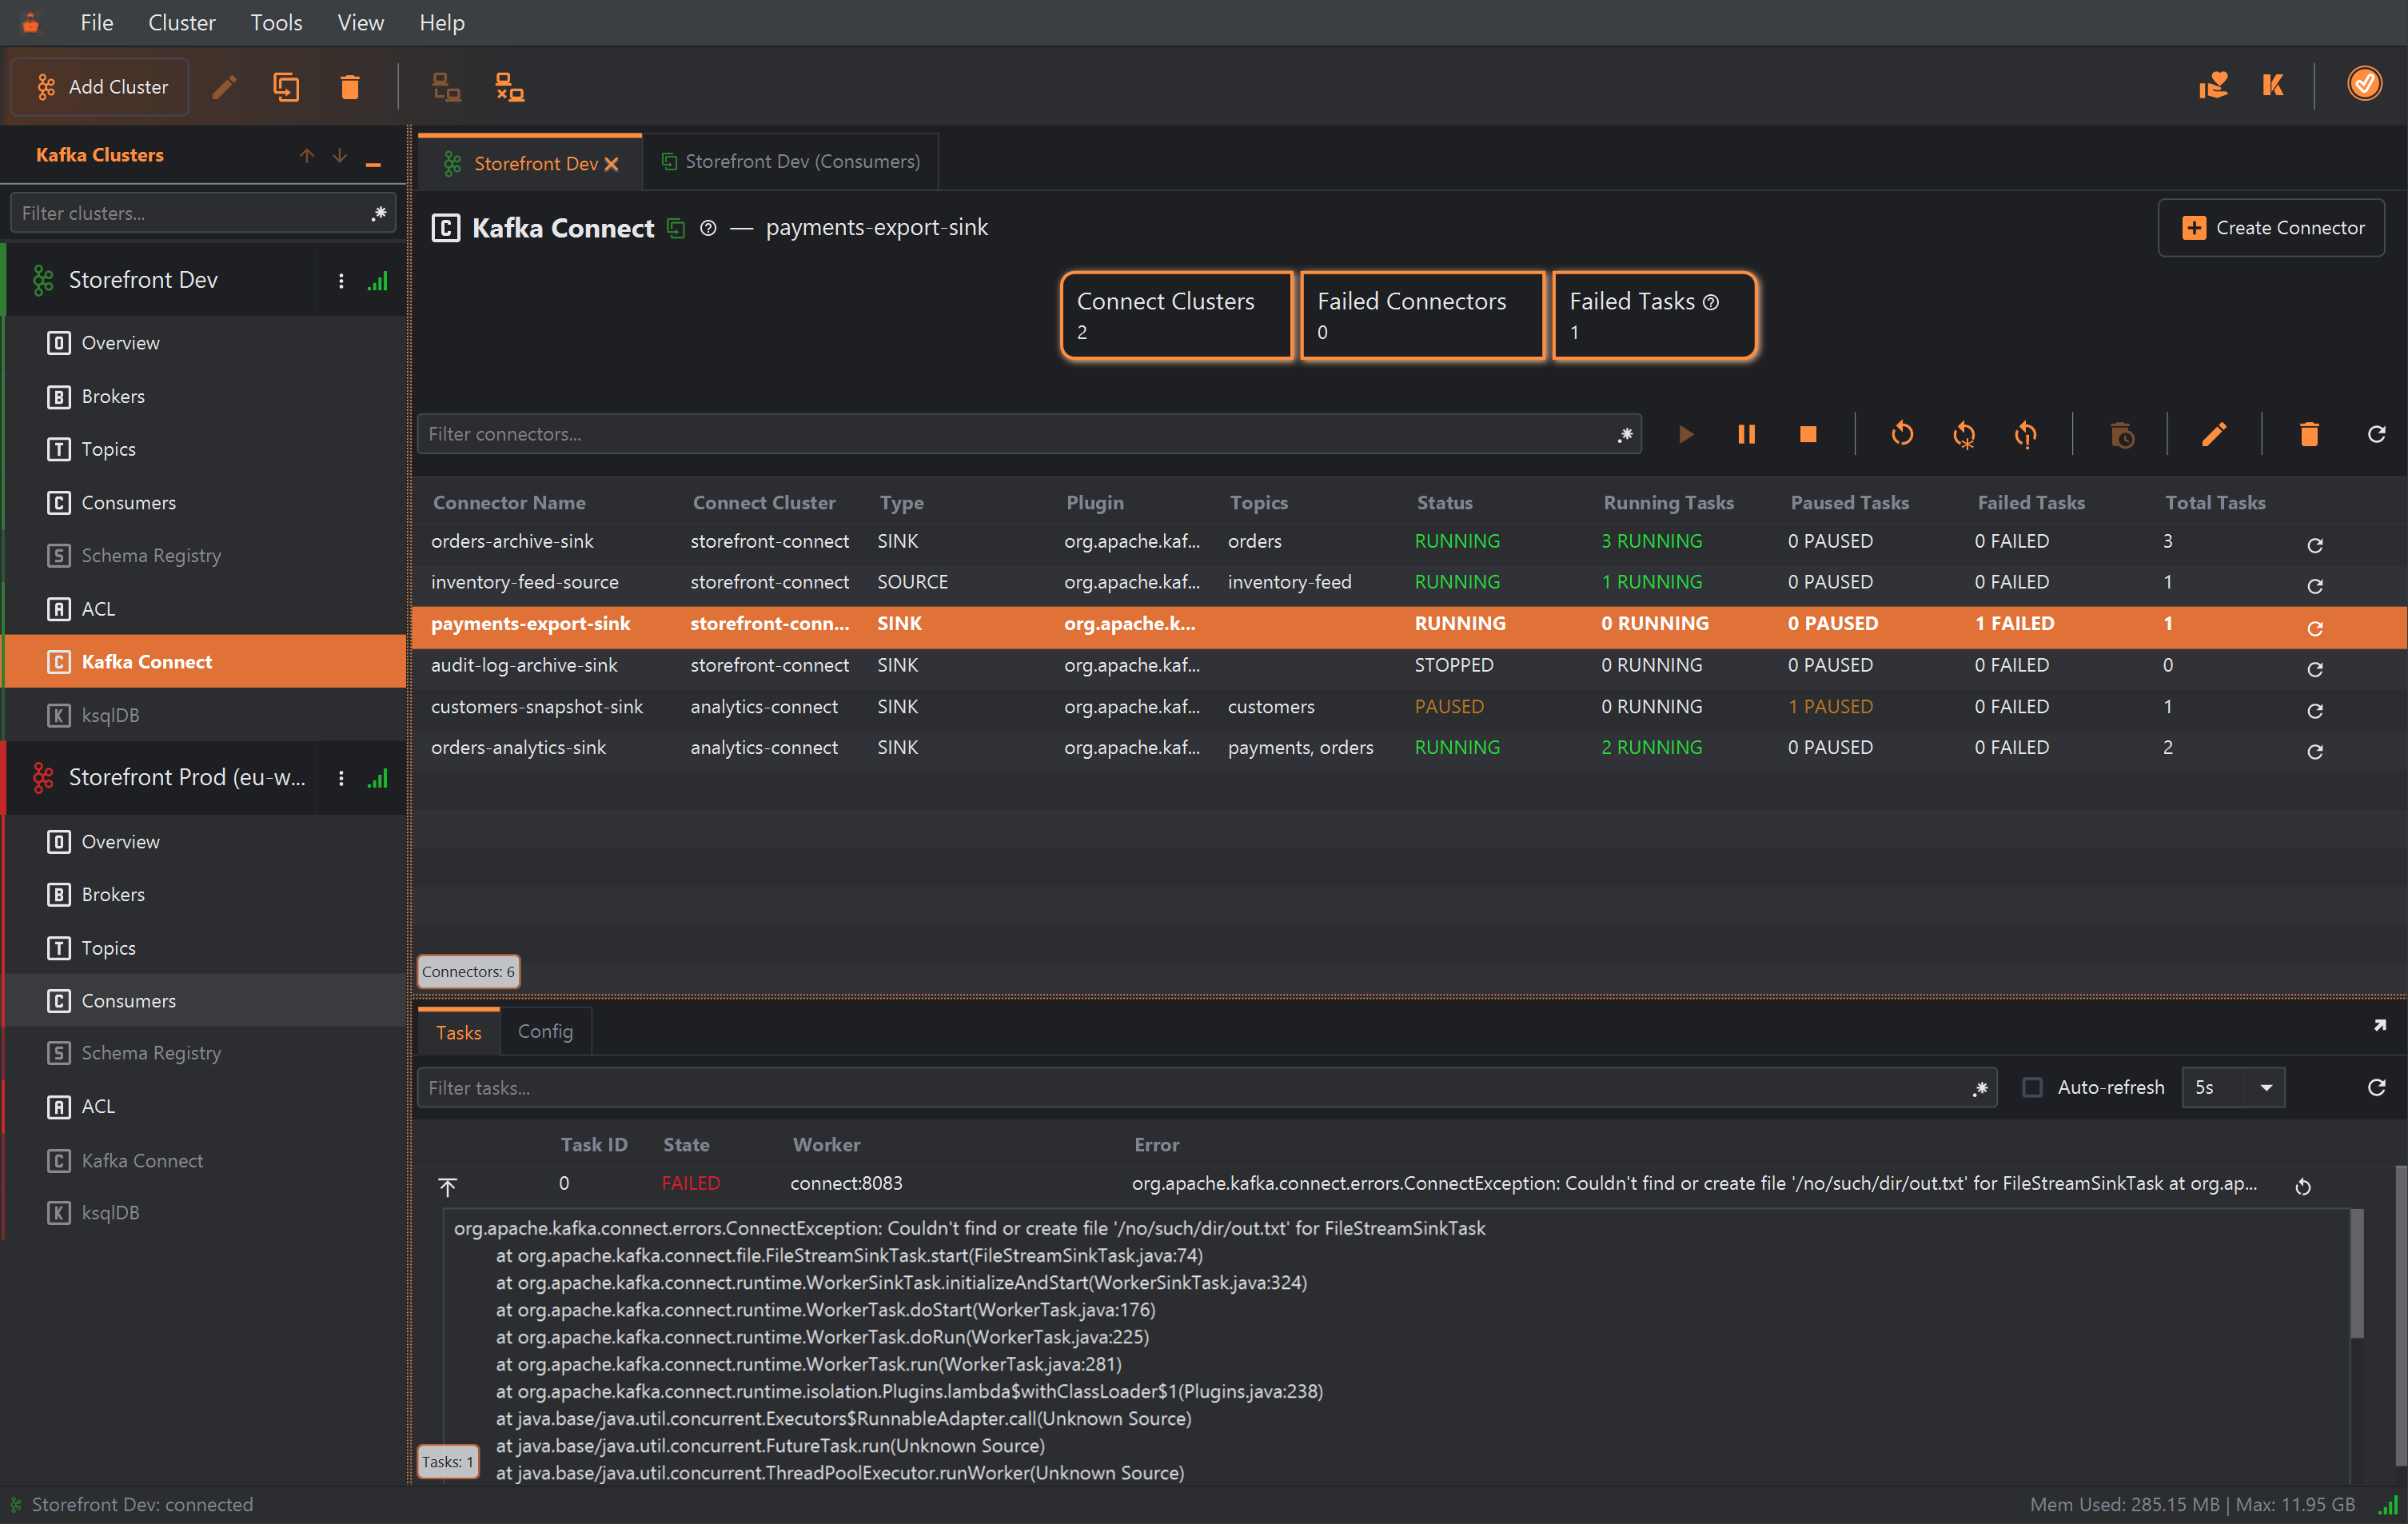The height and width of the screenshot is (1524, 2408).
Task: Click Stop connector square icon
Action: [x=1808, y=434]
